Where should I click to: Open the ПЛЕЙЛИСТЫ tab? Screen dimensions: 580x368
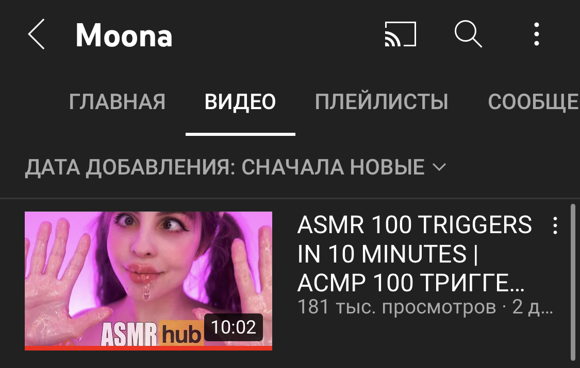point(382,102)
